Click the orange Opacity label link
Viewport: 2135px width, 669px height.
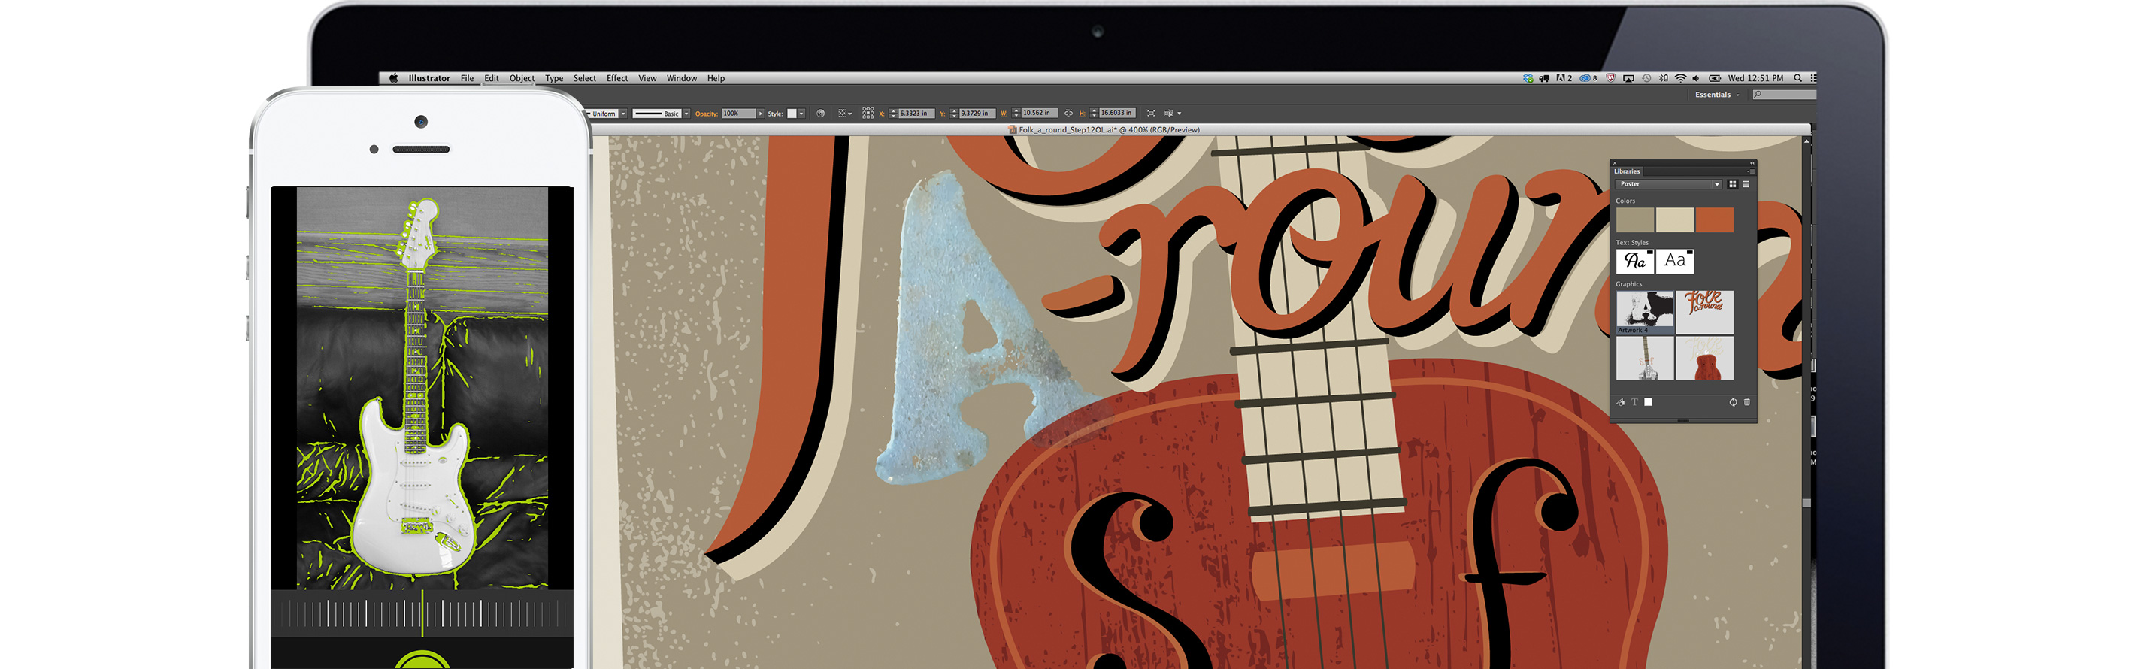(x=706, y=114)
